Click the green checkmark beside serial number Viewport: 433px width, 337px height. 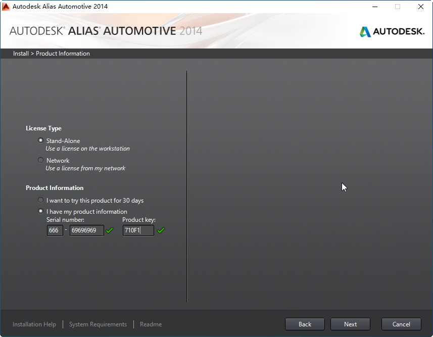pyautogui.click(x=110, y=230)
